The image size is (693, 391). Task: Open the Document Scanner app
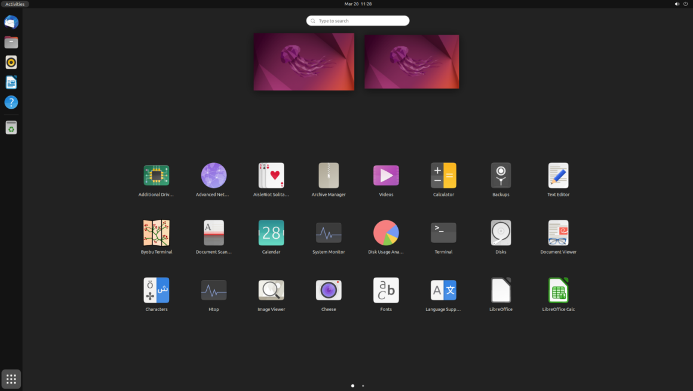(x=213, y=233)
